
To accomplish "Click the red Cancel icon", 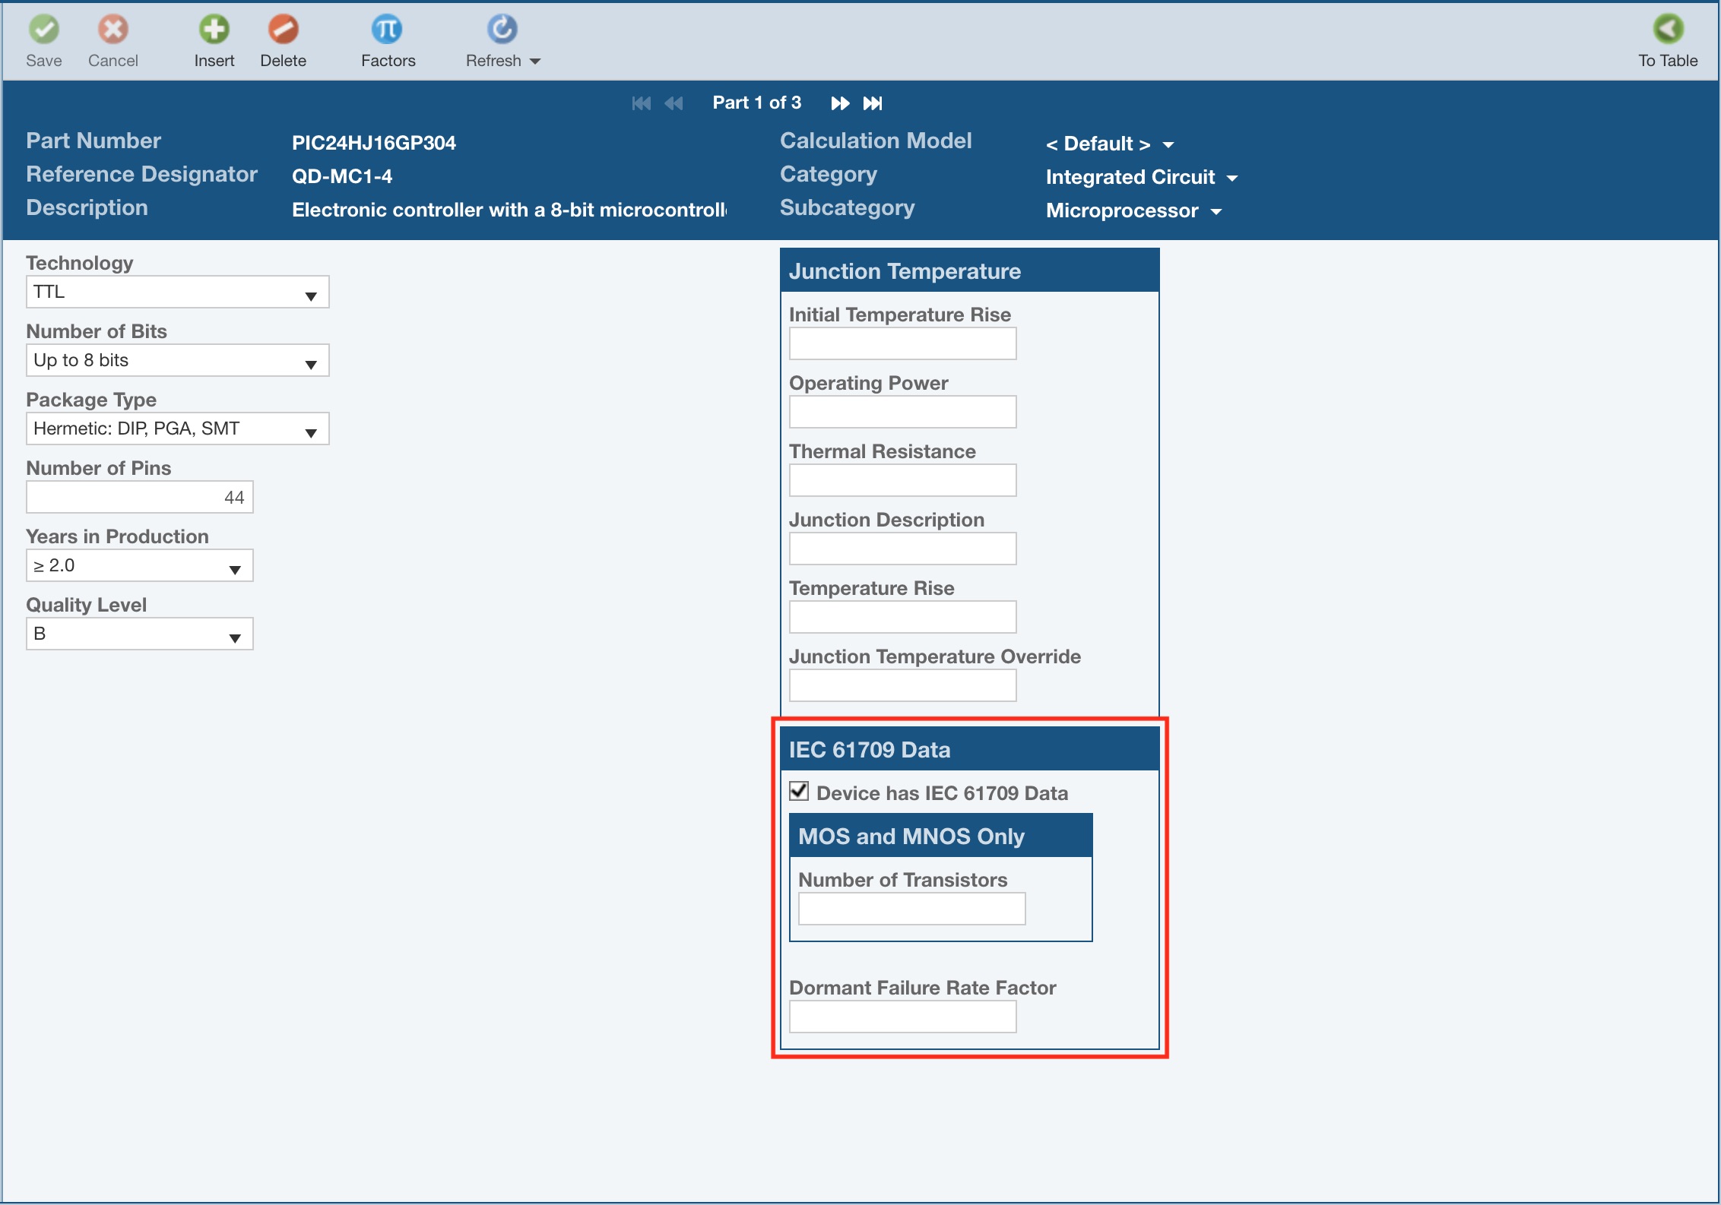I will point(113,30).
